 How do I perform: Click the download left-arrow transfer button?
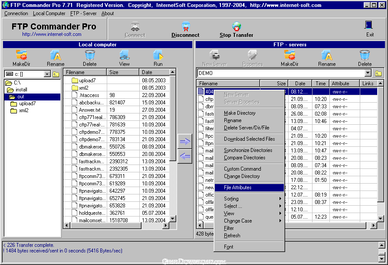point(185,156)
